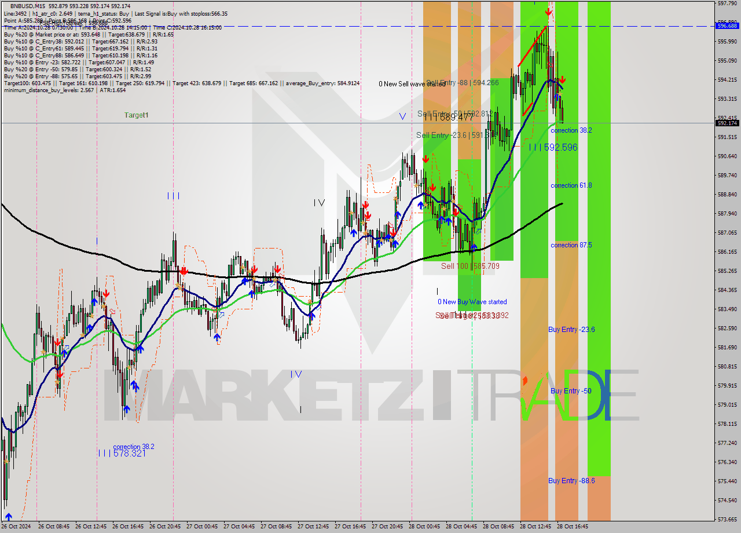The width and height of the screenshot is (741, 533).
Task: Select the green Target1 label
Action: coord(136,115)
